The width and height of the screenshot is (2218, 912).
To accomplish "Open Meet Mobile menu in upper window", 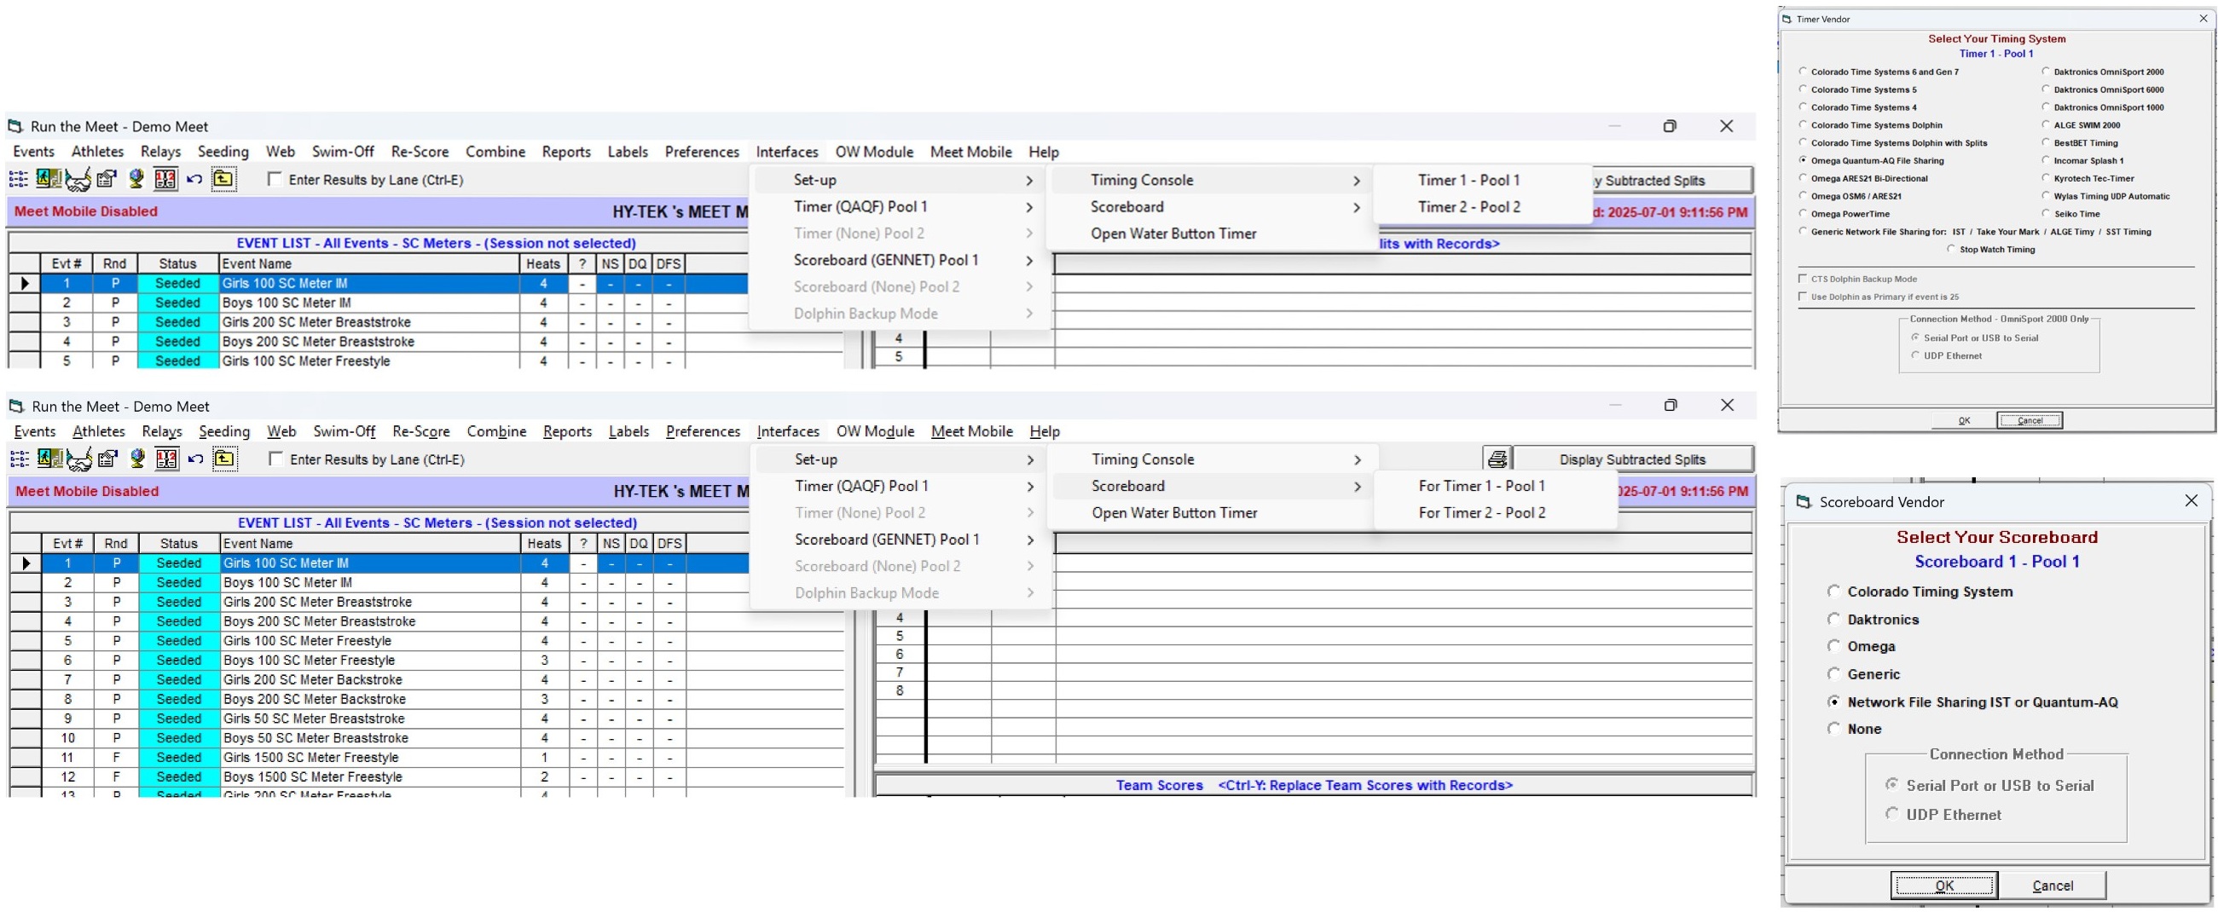I will pos(970,152).
